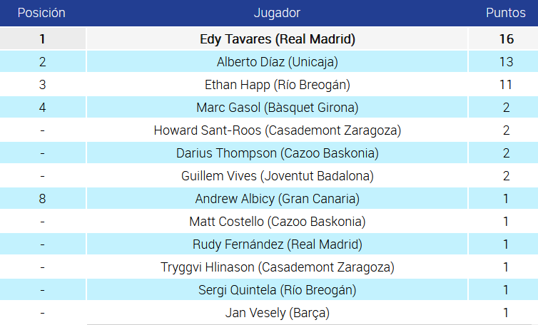Click the 13 points value
Image resolution: width=538 pixels, height=325 pixels.
click(506, 62)
